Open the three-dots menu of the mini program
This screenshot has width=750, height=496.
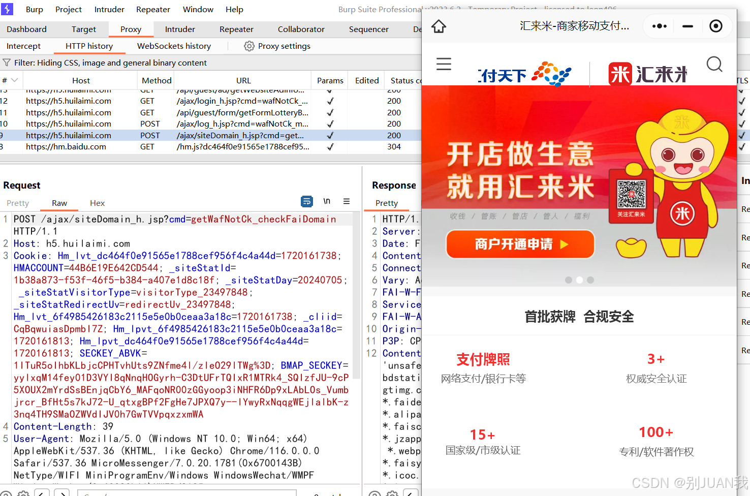(x=660, y=26)
